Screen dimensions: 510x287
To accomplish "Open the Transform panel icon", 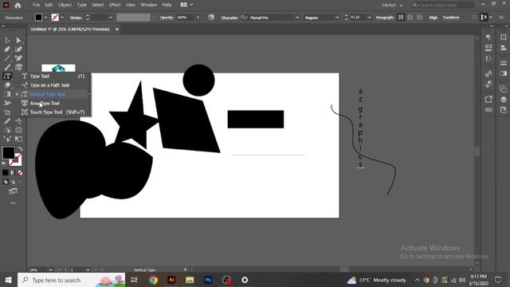I will click(x=503, y=37).
